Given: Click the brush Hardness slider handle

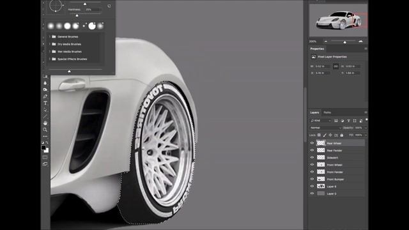Looking at the screenshot, I should (77, 15).
